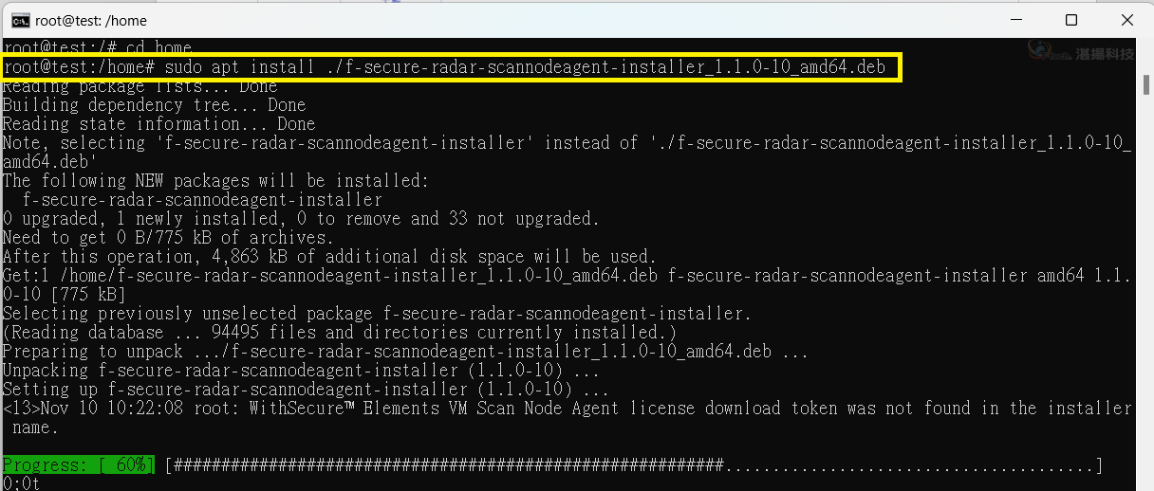Screen dimensions: 1154x491
Task: Click the watermark logo in the top right
Action: point(1082,52)
